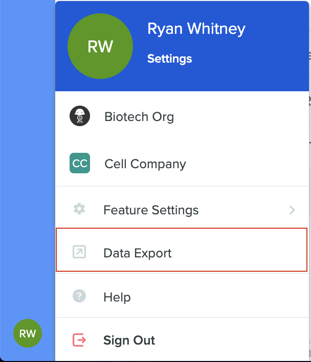Switch to Biotech Org organization

click(x=182, y=116)
